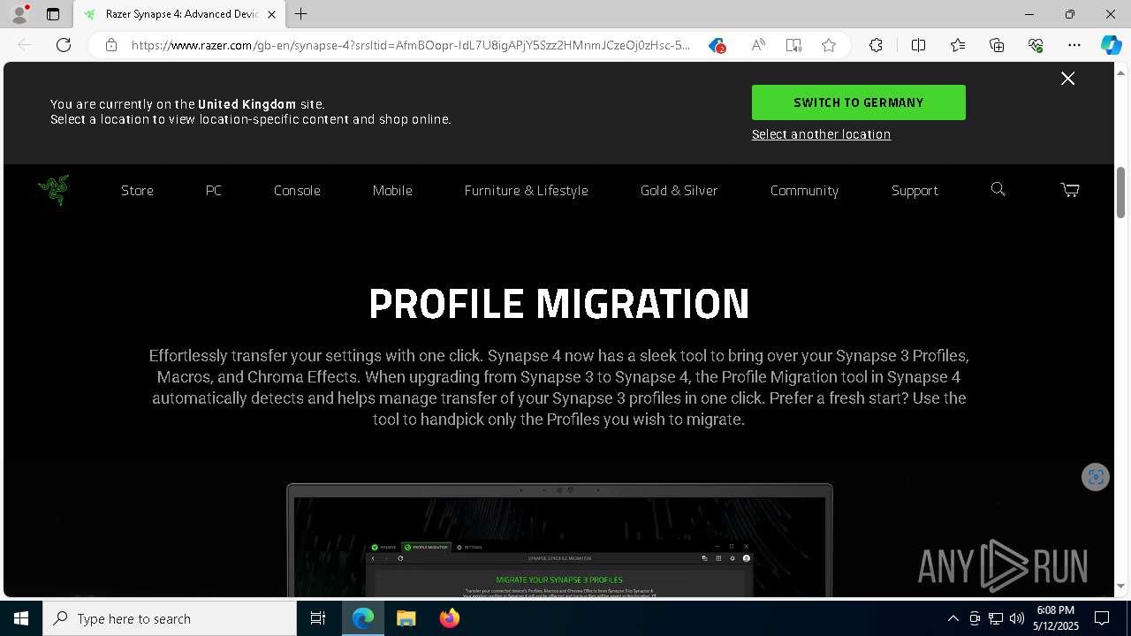Open the notification center icon
This screenshot has width=1131, height=636.
pos(1102,618)
